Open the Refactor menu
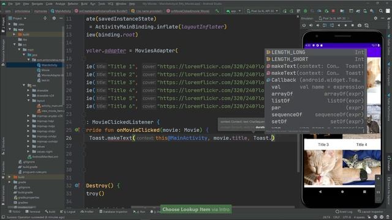Viewport: 392px width, 220px height. [73, 4]
